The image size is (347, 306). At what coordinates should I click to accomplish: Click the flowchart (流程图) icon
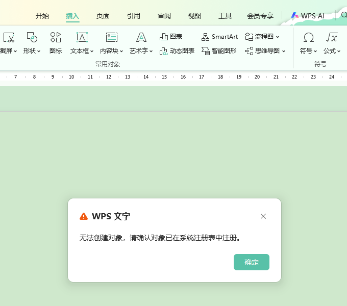click(249, 37)
